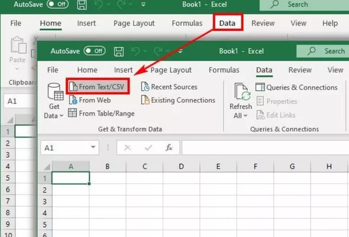Click Properties button in Queries group
Screen dimensions: 349x237
click(277, 101)
